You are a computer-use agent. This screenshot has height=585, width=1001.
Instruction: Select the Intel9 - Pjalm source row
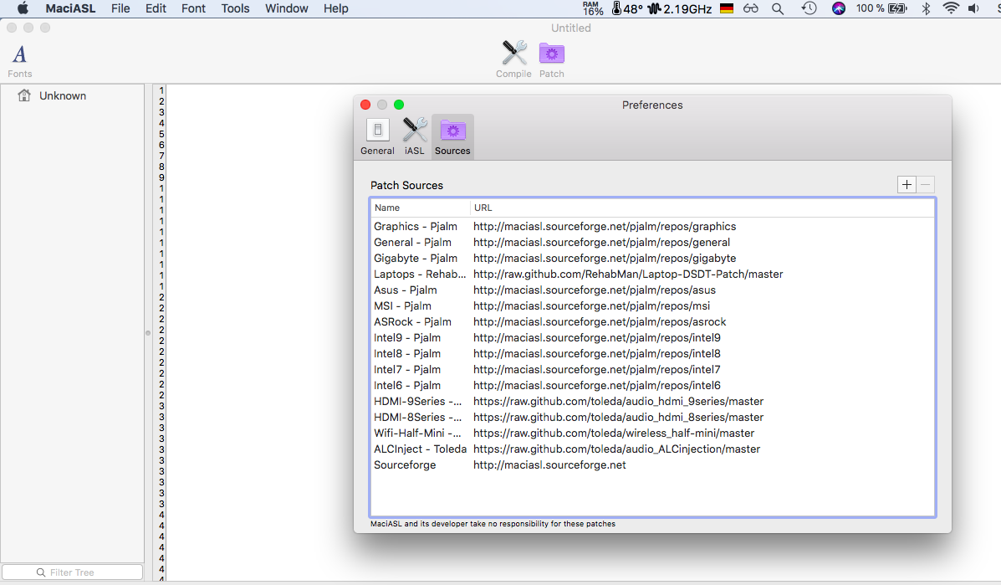click(652, 337)
